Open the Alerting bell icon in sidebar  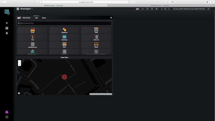[x=7, y=33]
